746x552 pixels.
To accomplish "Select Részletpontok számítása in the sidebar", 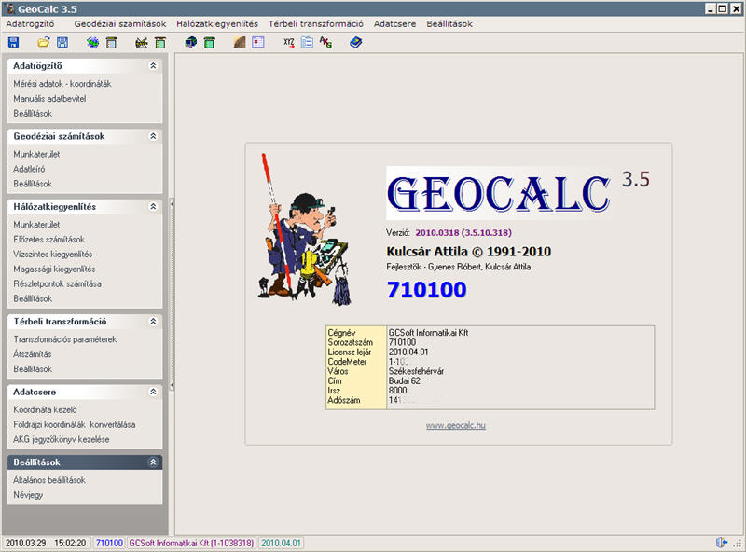I will click(x=58, y=283).
